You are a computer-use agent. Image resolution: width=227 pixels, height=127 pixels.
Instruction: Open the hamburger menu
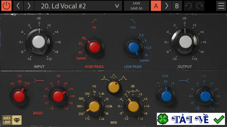click(x=221, y=6)
